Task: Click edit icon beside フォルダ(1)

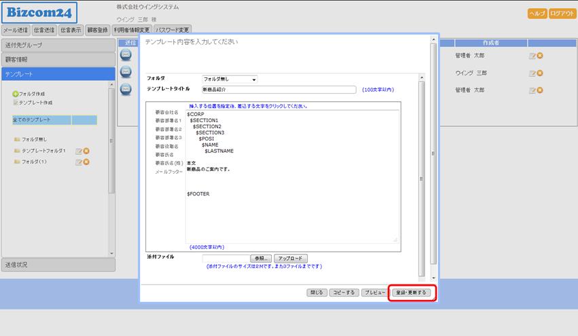Action: click(78, 162)
